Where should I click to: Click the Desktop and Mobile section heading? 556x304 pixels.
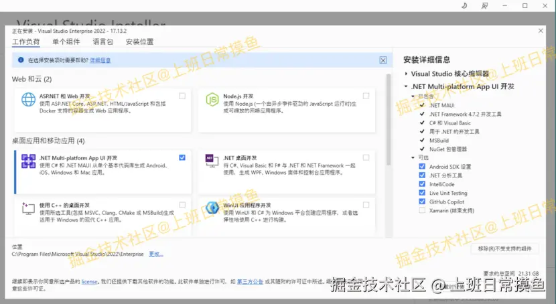(x=48, y=141)
